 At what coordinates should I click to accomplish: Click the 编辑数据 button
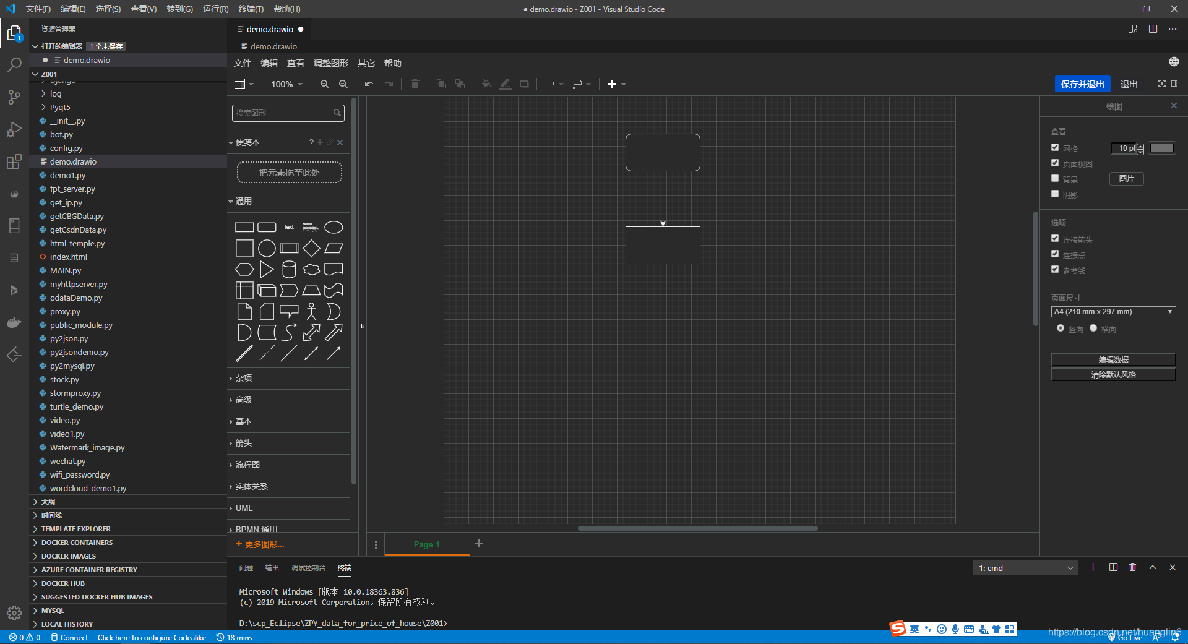1113,359
